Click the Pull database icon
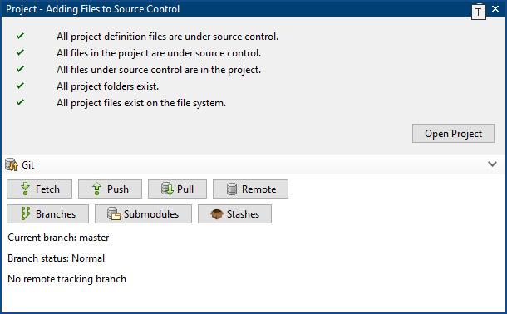Screen dimensions: 507x314 tap(167, 189)
